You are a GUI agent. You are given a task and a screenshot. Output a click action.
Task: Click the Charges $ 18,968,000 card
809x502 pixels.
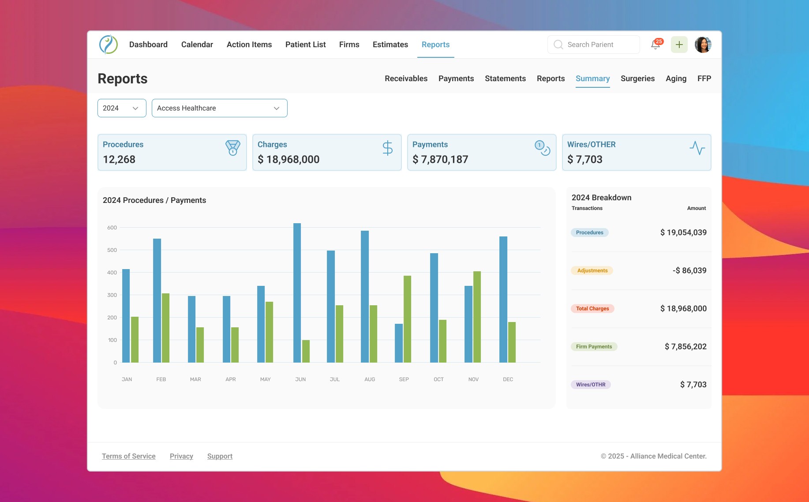[x=327, y=152]
